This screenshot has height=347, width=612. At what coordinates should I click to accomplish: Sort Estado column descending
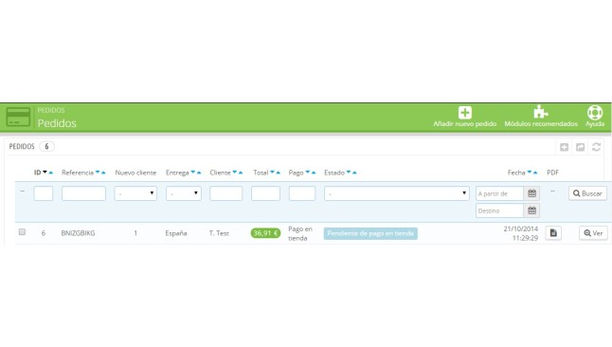[x=349, y=172]
